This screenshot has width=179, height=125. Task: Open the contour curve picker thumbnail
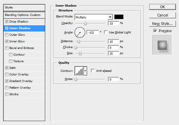tap(79, 71)
